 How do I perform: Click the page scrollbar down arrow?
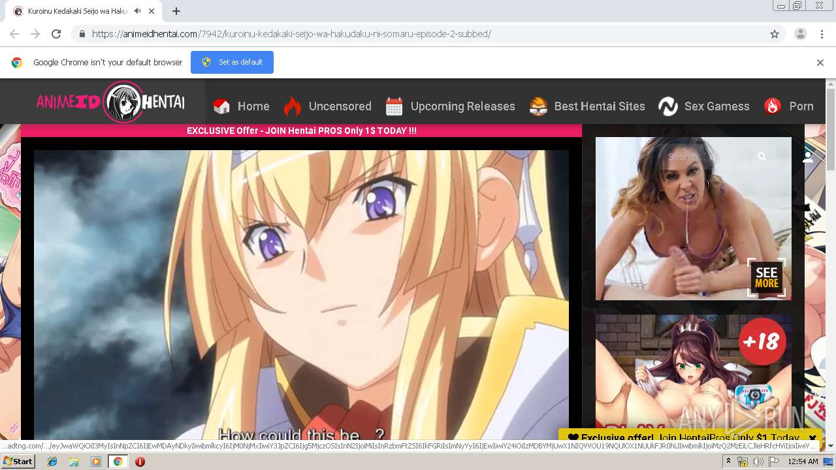click(x=831, y=446)
